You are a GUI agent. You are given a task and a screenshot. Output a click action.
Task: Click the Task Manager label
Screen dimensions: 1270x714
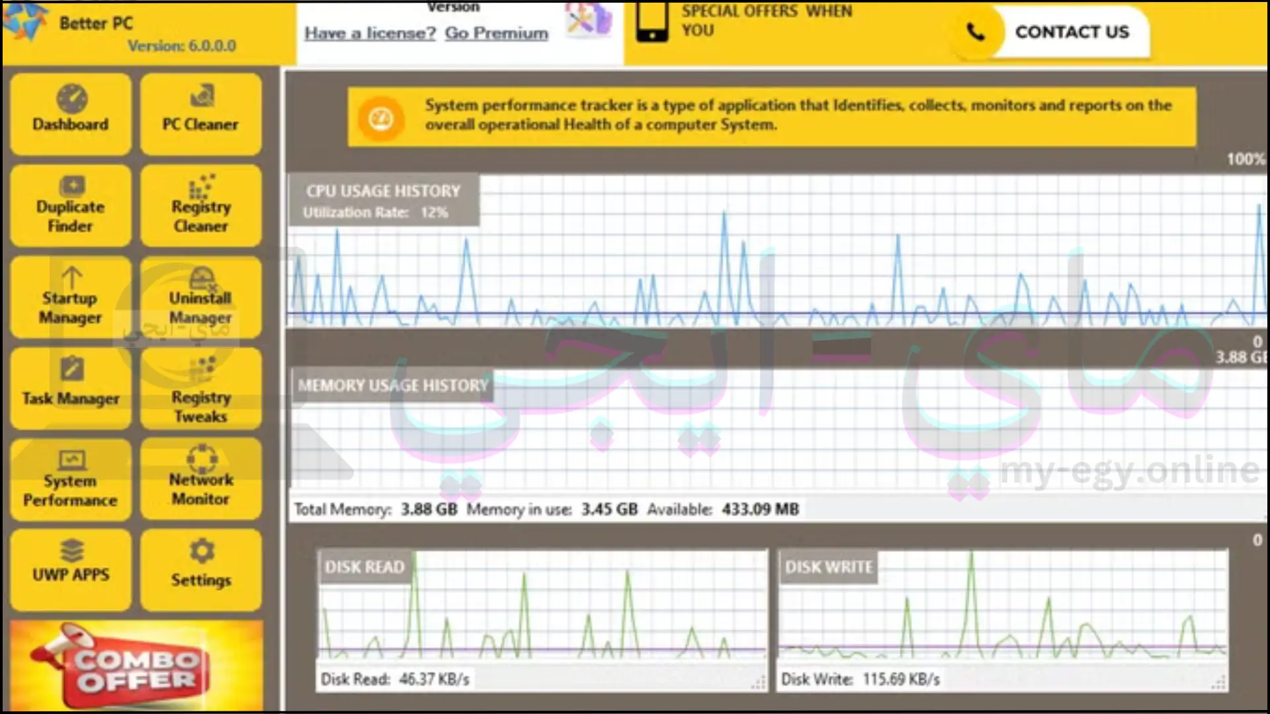coord(71,399)
